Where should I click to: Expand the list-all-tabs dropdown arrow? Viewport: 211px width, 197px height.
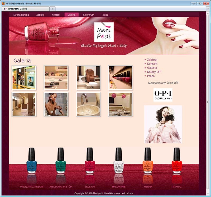tap(208, 9)
